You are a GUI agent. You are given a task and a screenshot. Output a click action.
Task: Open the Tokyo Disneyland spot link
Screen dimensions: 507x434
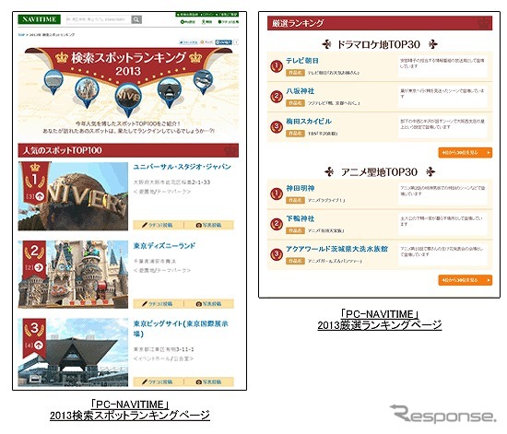[x=164, y=246]
